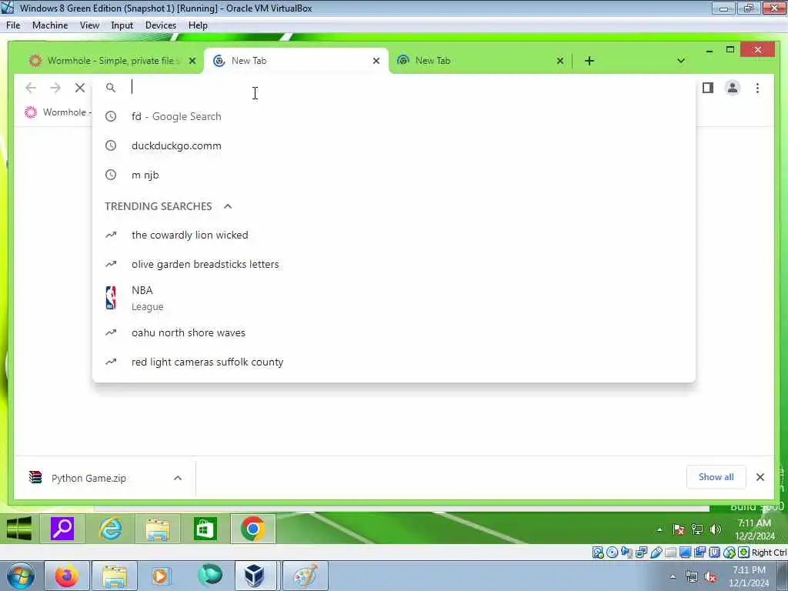Show hidden icons in guest tray
The height and width of the screenshot is (591, 788).
(659, 529)
